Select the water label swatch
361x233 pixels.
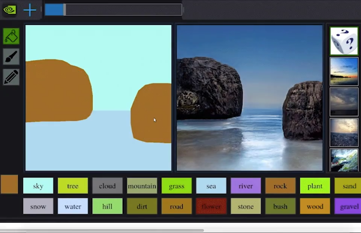tap(73, 206)
